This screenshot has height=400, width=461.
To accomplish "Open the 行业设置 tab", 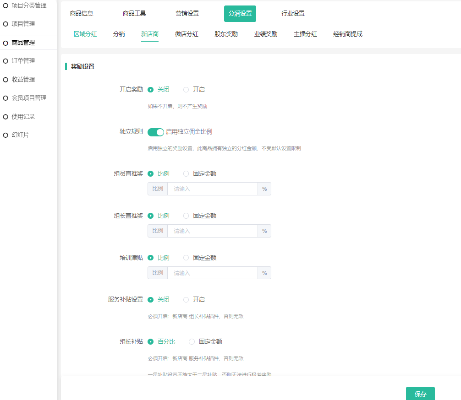I will [293, 14].
